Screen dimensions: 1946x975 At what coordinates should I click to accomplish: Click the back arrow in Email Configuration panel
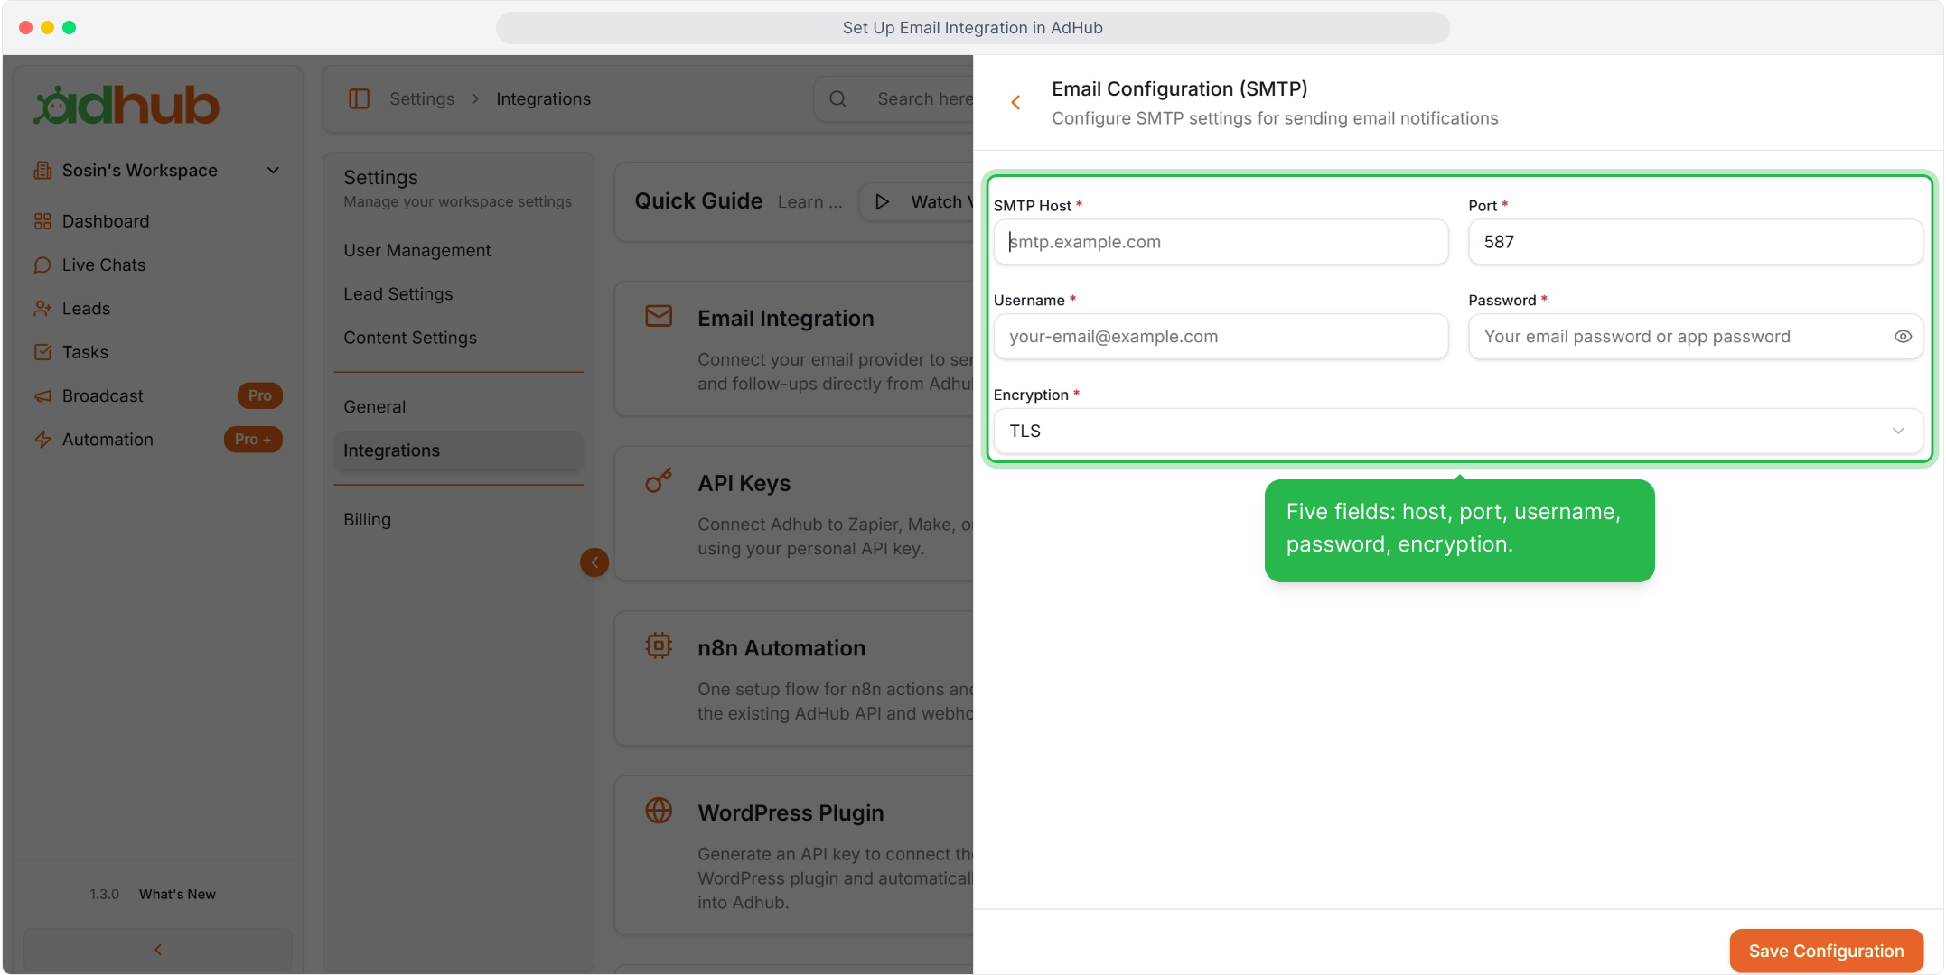click(x=1015, y=103)
